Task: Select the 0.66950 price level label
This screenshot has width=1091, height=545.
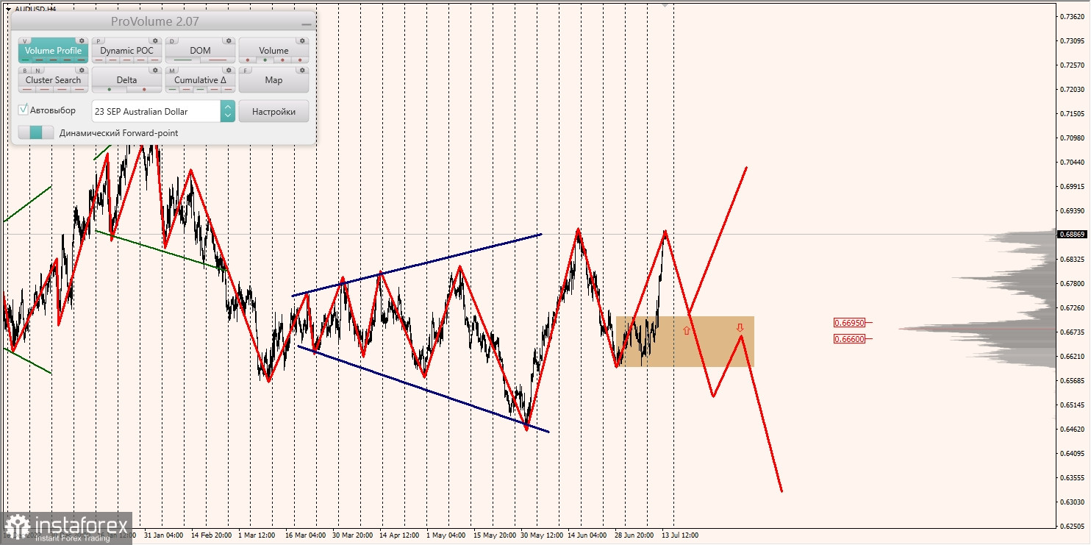Action: [x=849, y=322]
